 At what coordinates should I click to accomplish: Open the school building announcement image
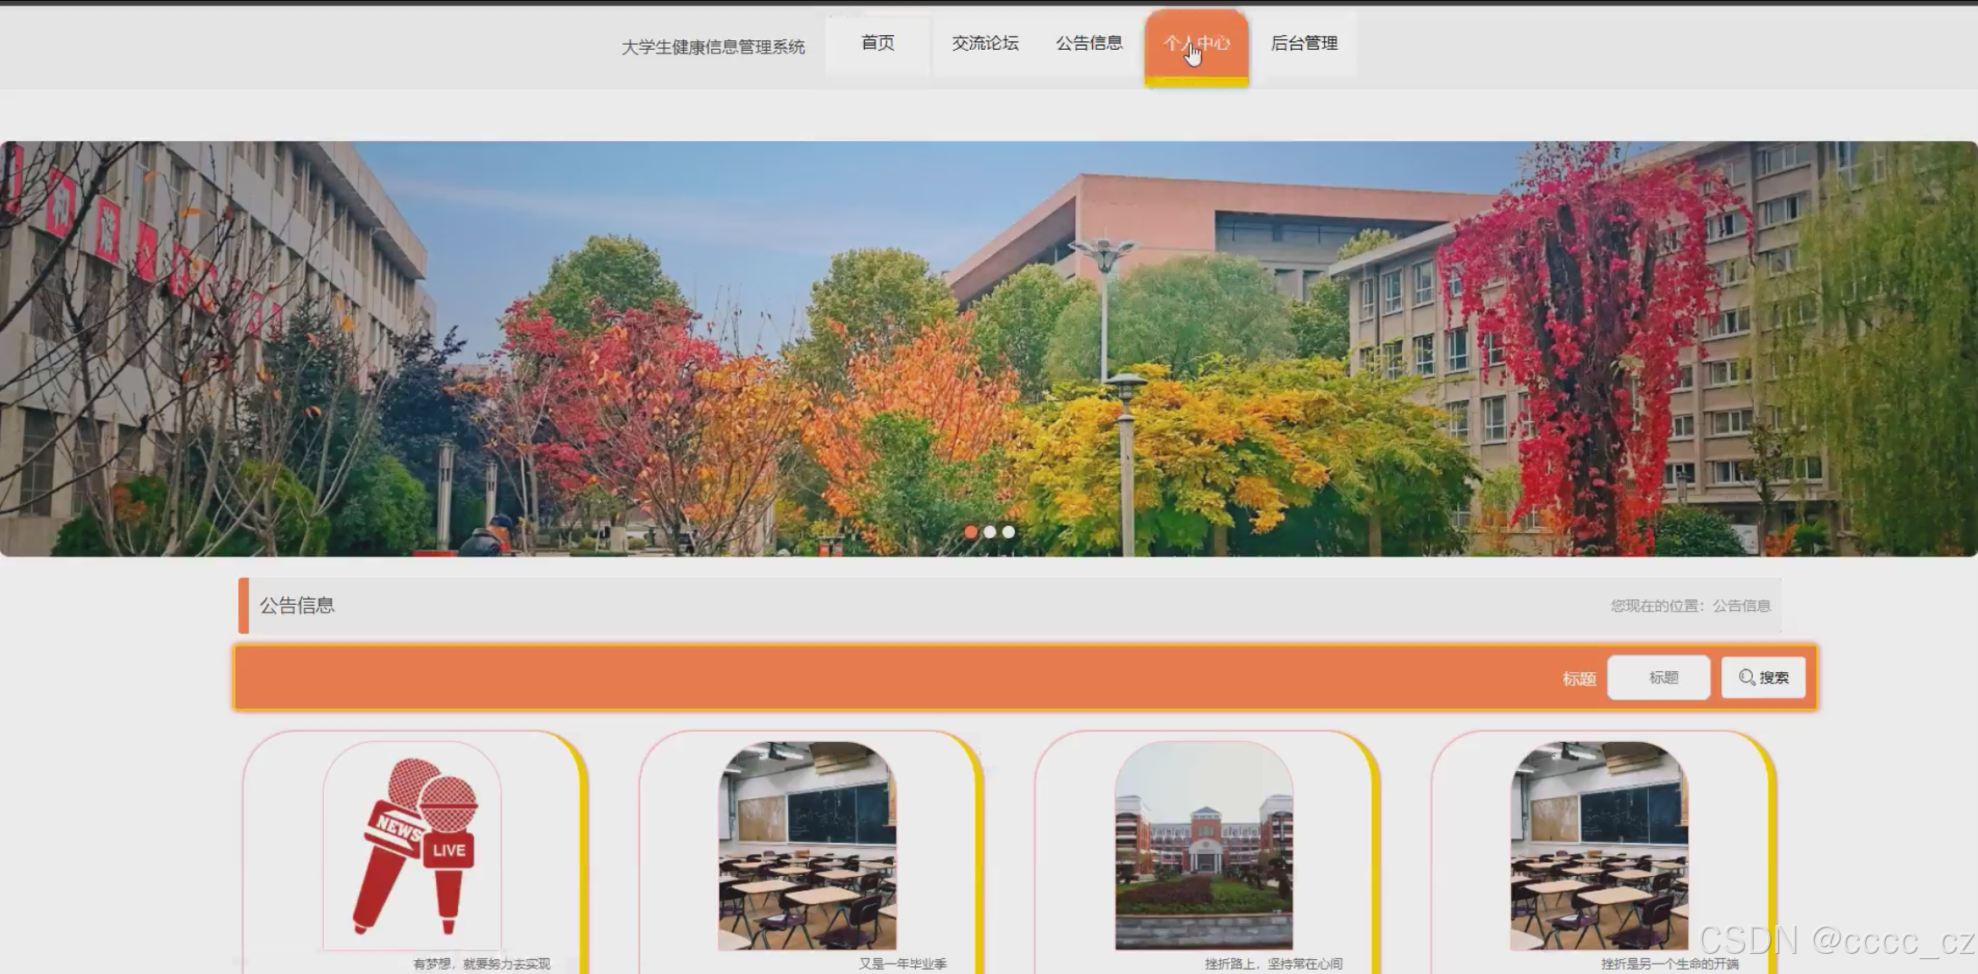tap(1204, 844)
